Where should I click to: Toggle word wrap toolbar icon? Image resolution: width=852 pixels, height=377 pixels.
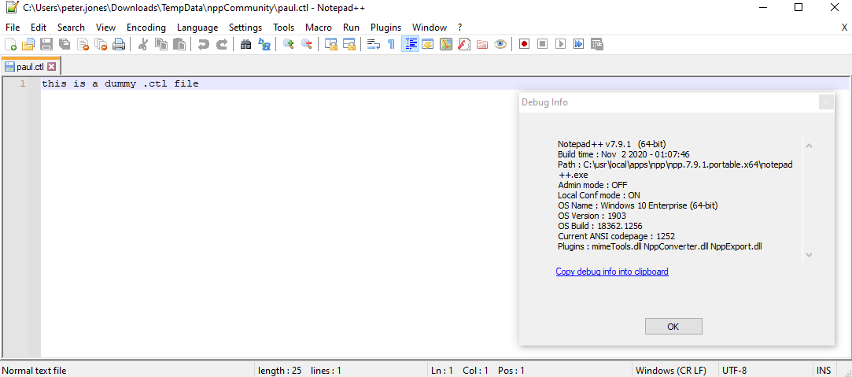[374, 45]
